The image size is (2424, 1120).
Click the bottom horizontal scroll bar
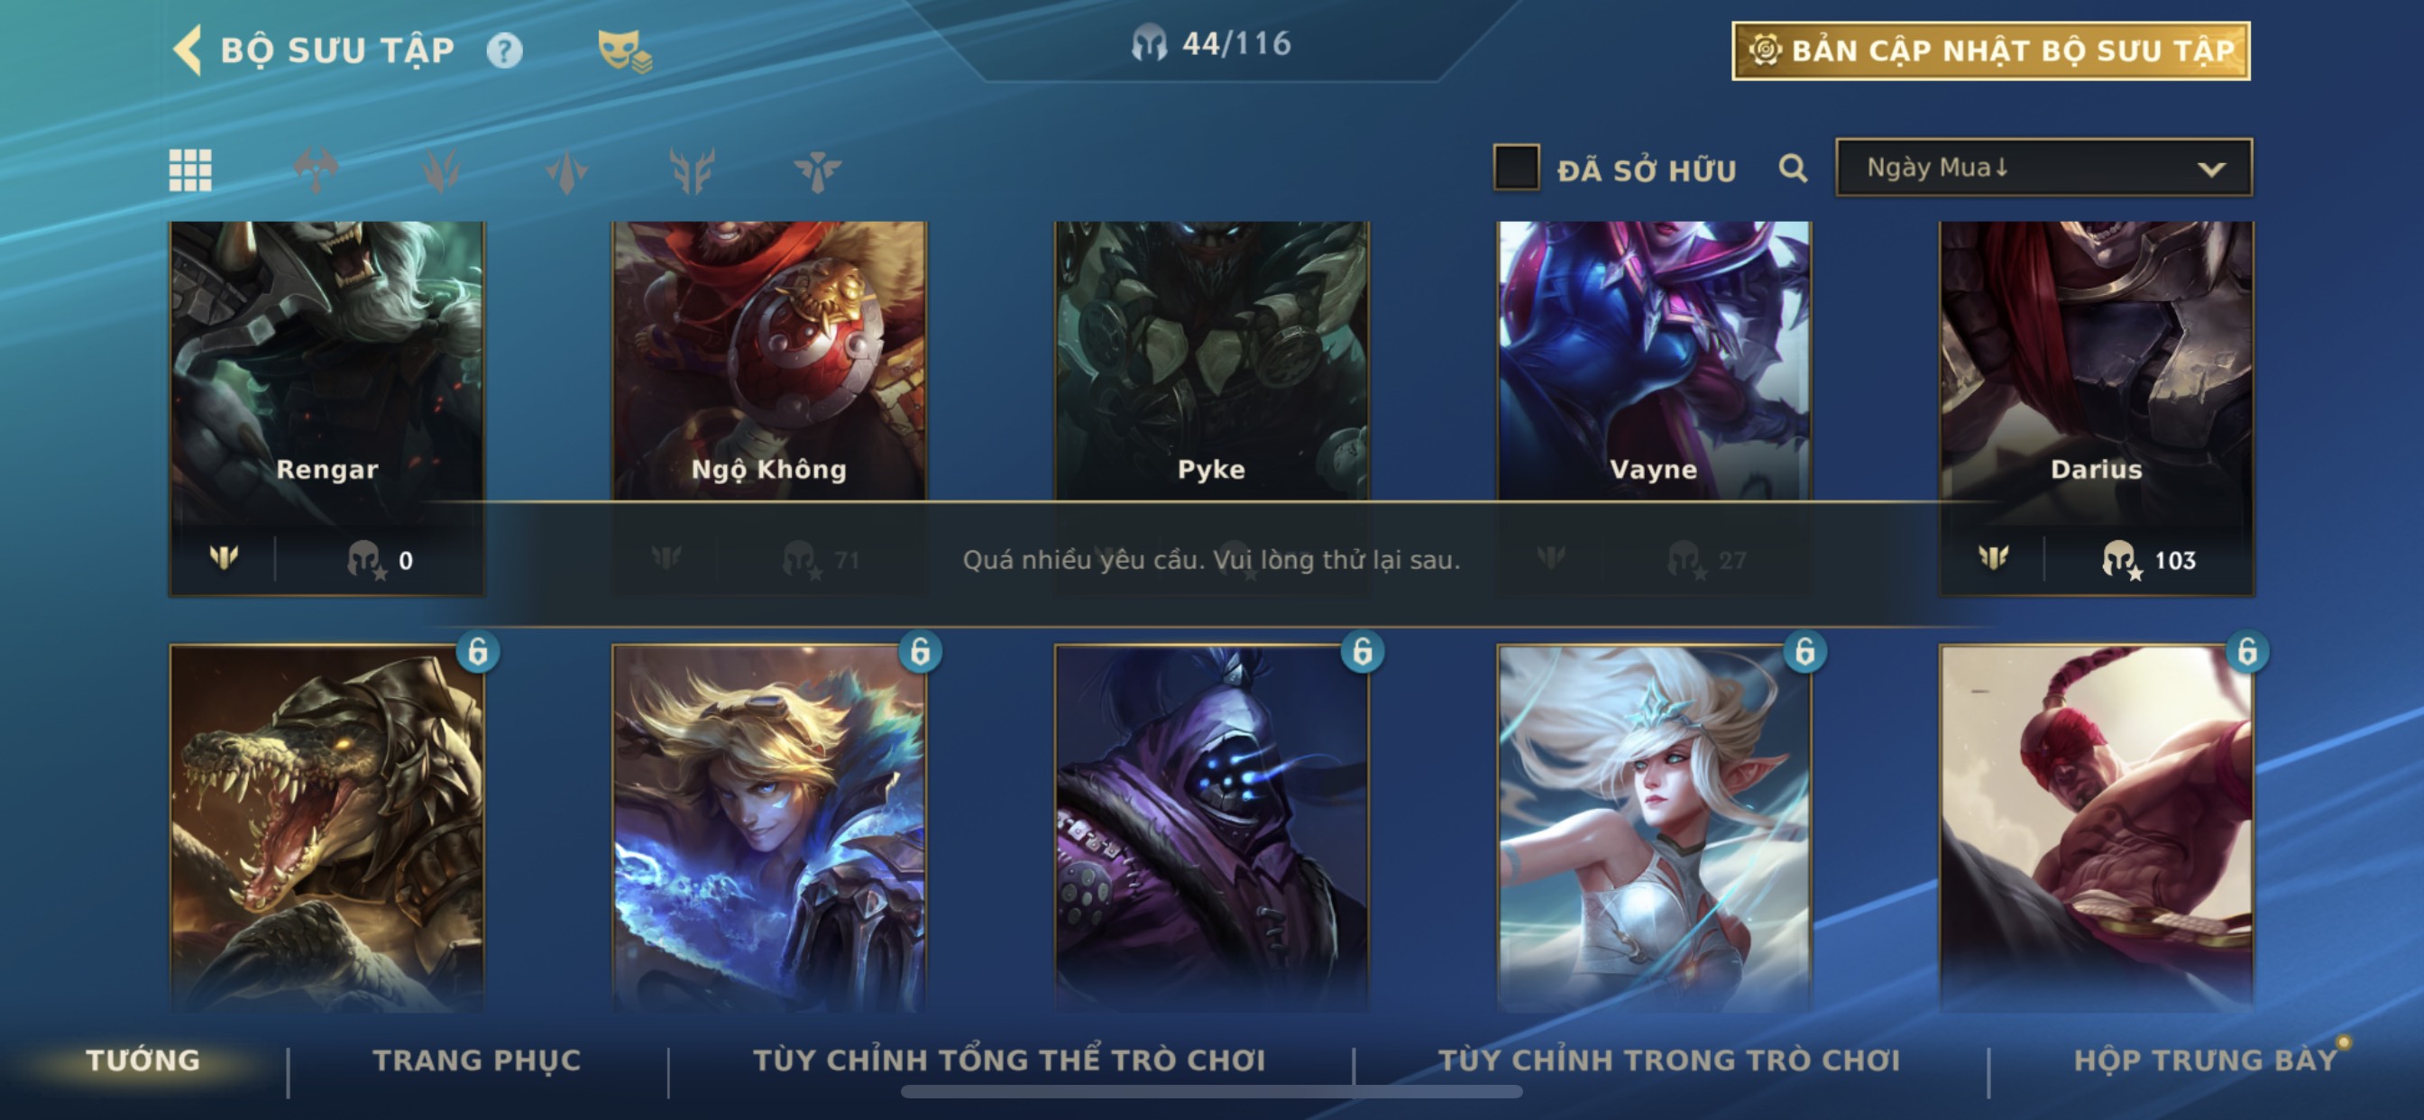click(x=1211, y=1092)
